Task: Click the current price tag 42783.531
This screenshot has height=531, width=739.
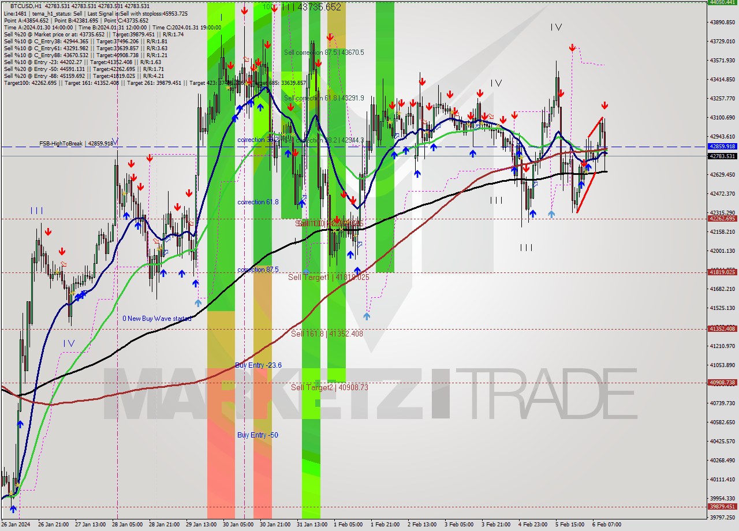Action: [722, 156]
